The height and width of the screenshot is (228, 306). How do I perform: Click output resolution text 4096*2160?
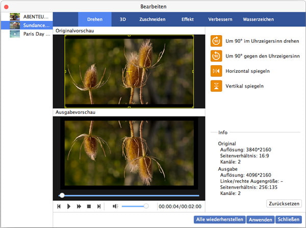(259, 175)
